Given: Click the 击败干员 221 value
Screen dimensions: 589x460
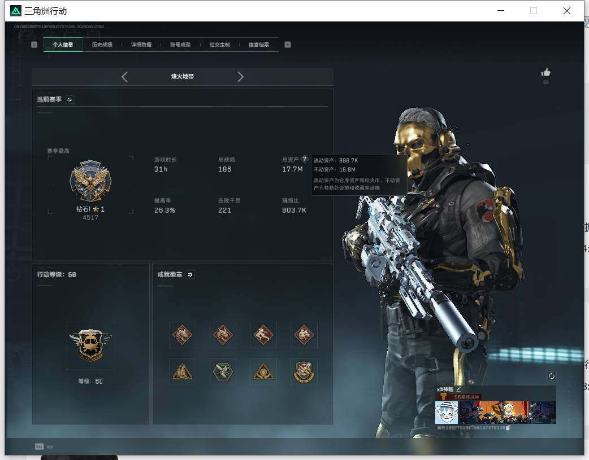Looking at the screenshot, I should coord(224,210).
